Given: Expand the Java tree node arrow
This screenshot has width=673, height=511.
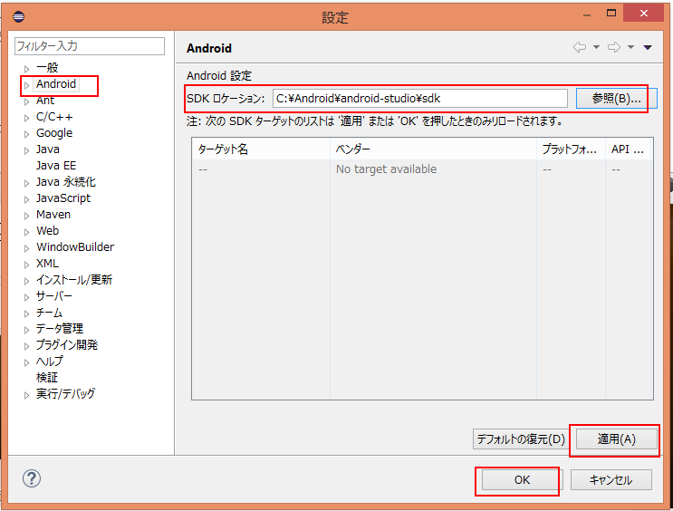Looking at the screenshot, I should tap(26, 150).
